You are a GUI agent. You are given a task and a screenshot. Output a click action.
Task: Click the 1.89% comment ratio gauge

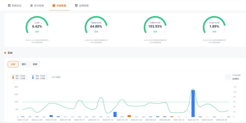214,26
